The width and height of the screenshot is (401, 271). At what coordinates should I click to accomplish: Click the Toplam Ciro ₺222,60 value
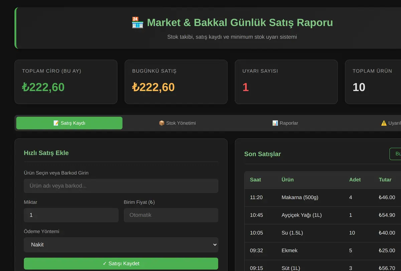[43, 87]
